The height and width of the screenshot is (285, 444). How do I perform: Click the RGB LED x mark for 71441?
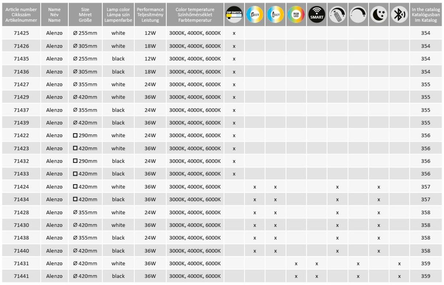(x=296, y=276)
